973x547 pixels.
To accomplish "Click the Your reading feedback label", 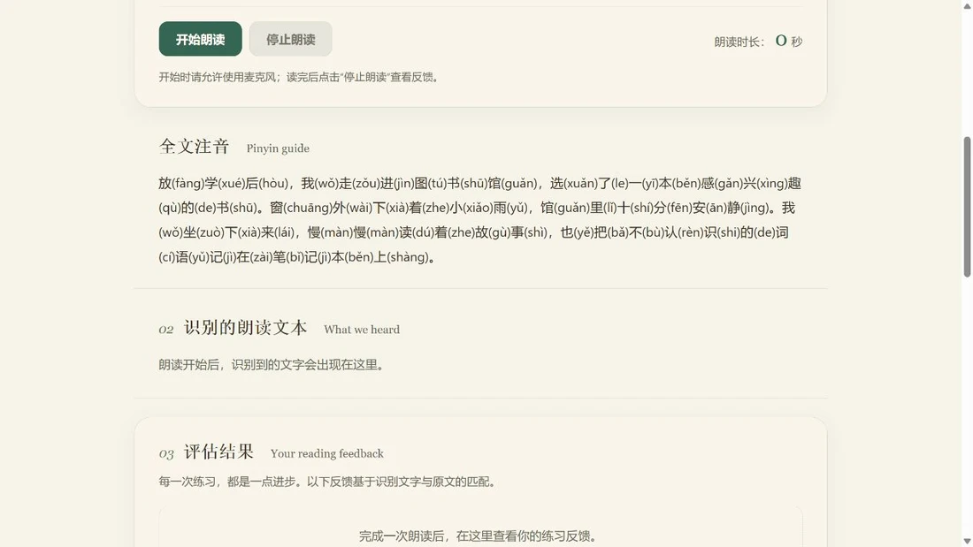I will tap(327, 453).
